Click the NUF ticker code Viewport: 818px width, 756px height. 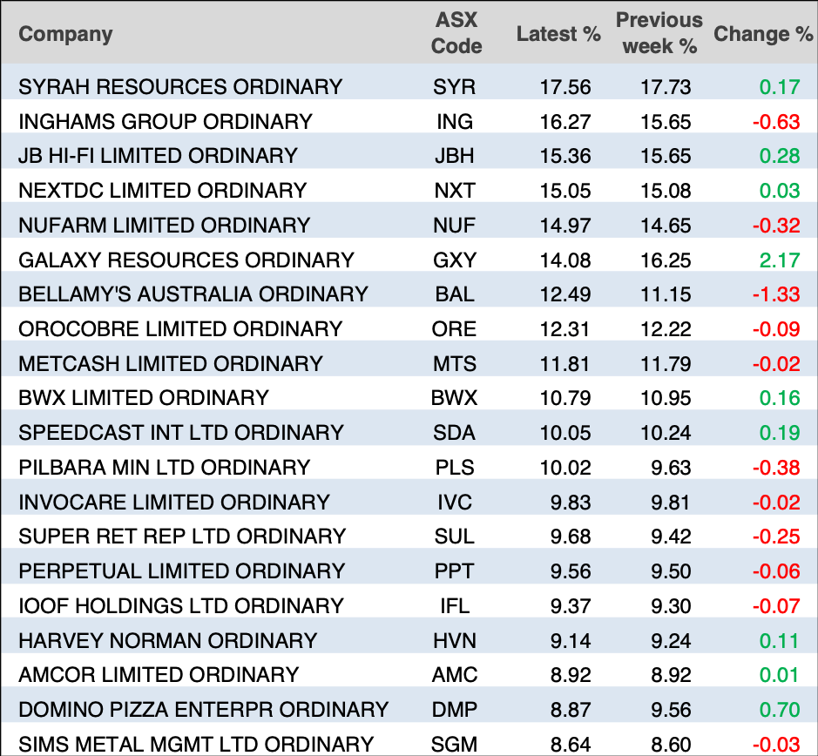(x=455, y=226)
